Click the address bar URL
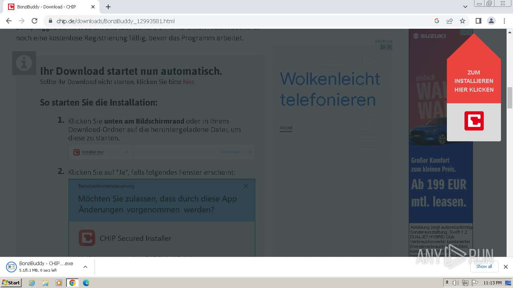The width and height of the screenshot is (513, 288). coord(115,21)
